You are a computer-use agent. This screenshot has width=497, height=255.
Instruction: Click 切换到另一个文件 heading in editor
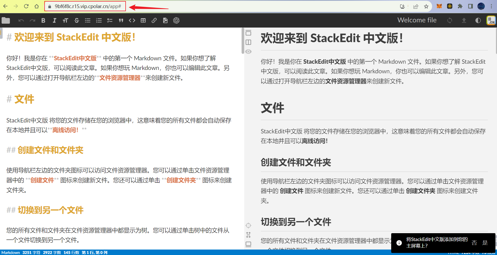pyautogui.click(x=50, y=210)
